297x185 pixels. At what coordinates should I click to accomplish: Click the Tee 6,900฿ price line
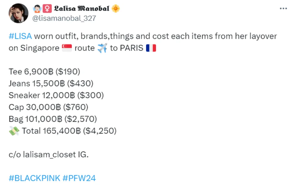tap(45, 72)
